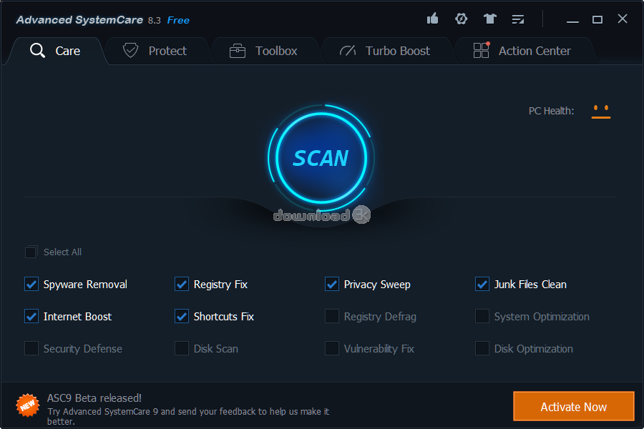This screenshot has width=644, height=429.
Task: Click the speedometer icon on Turbo Boost
Action: pyautogui.click(x=348, y=51)
